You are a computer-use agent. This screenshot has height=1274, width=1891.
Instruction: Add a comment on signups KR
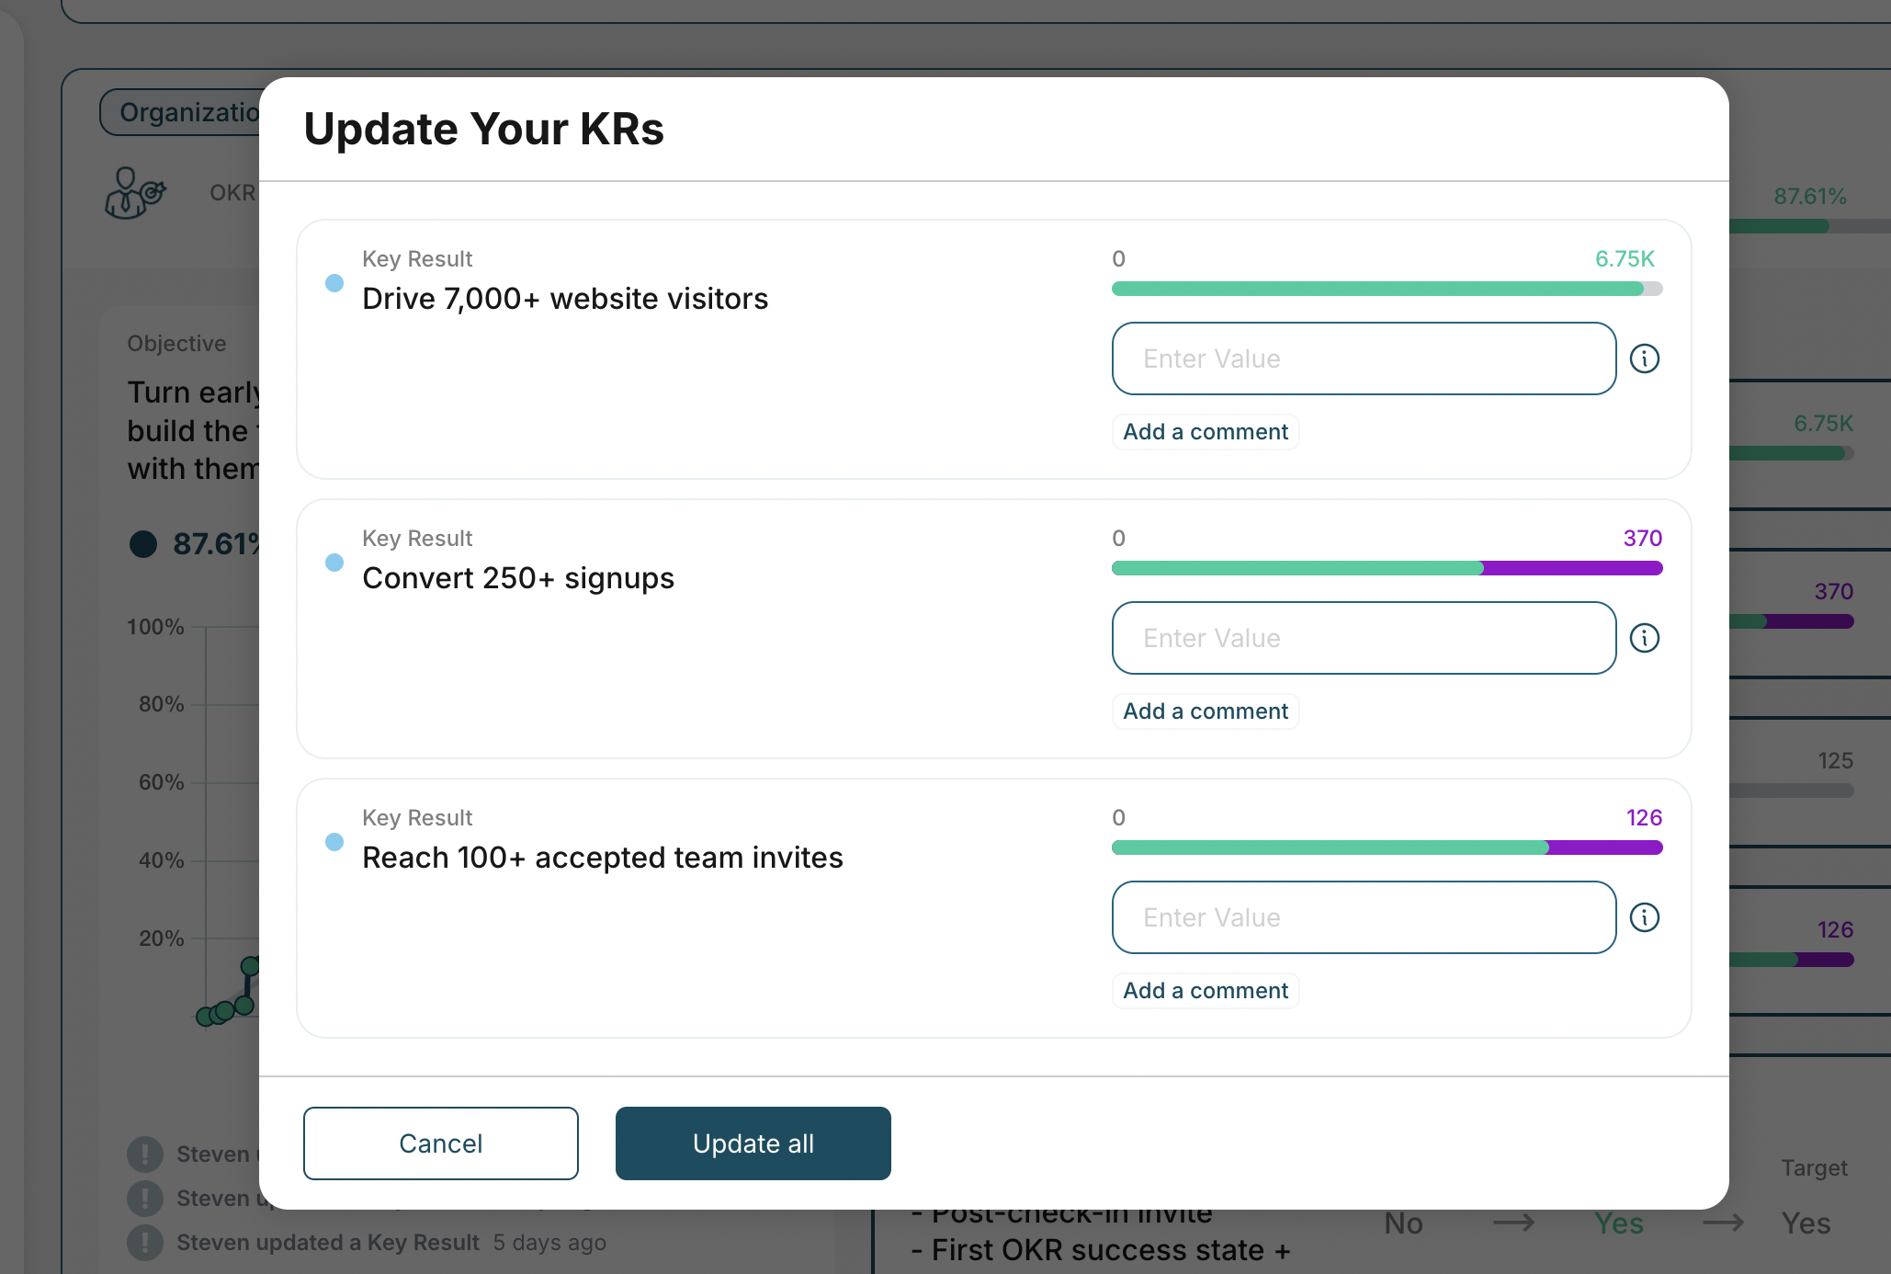click(x=1206, y=711)
